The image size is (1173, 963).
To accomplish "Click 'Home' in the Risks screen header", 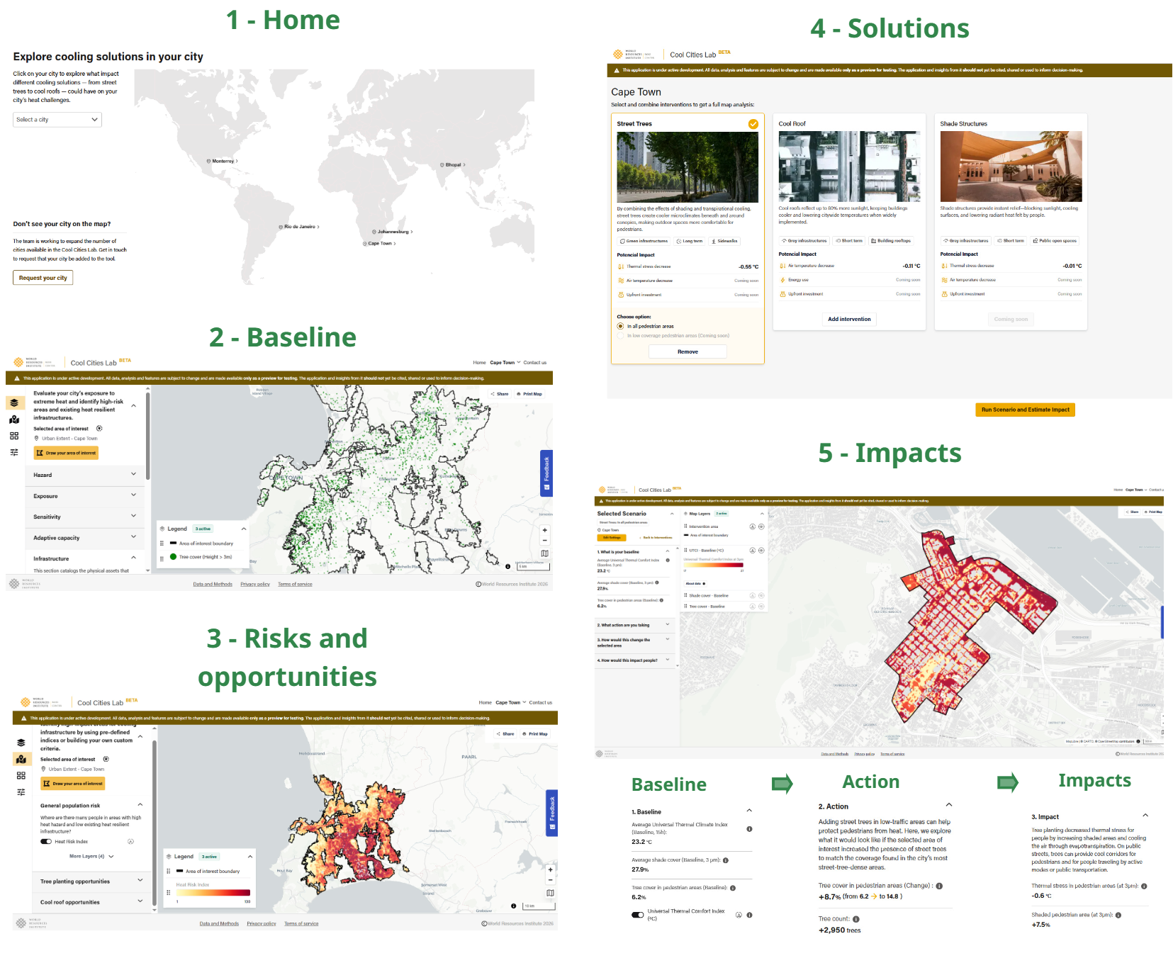I will pos(485,703).
